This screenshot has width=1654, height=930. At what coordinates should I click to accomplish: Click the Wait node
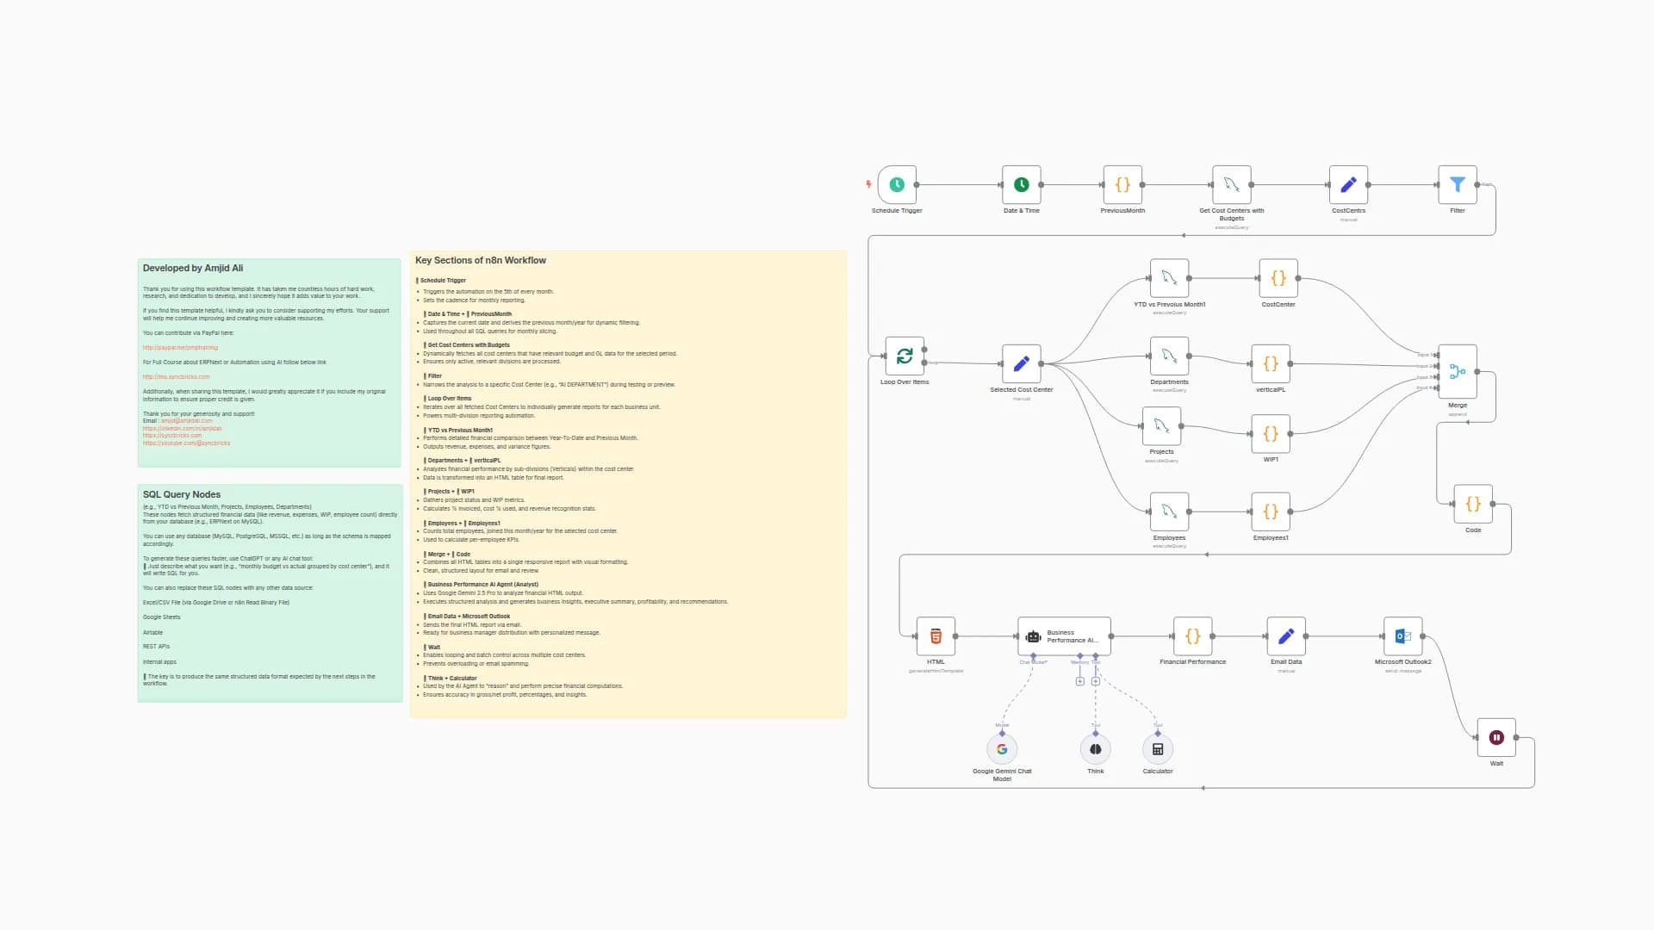(x=1496, y=738)
